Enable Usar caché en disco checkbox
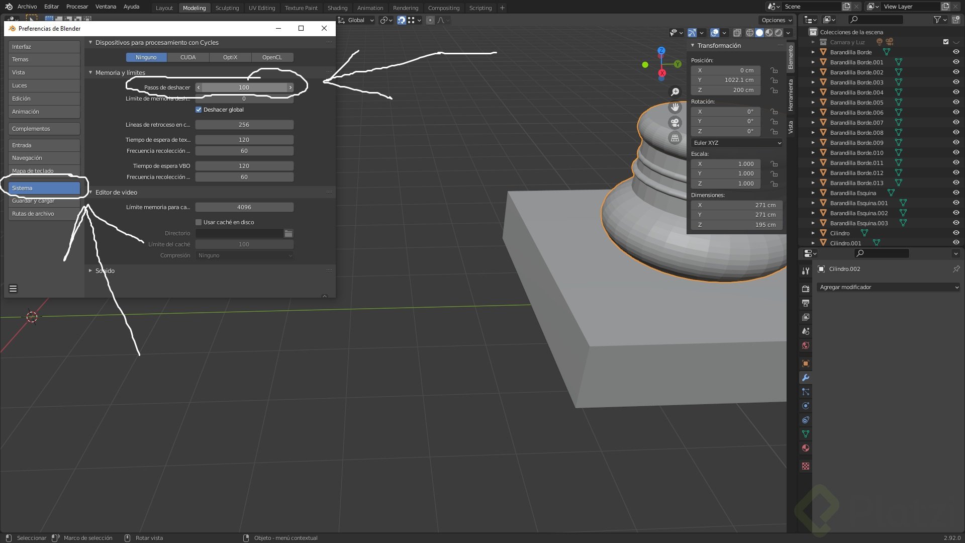This screenshot has height=543, width=965. [199, 222]
